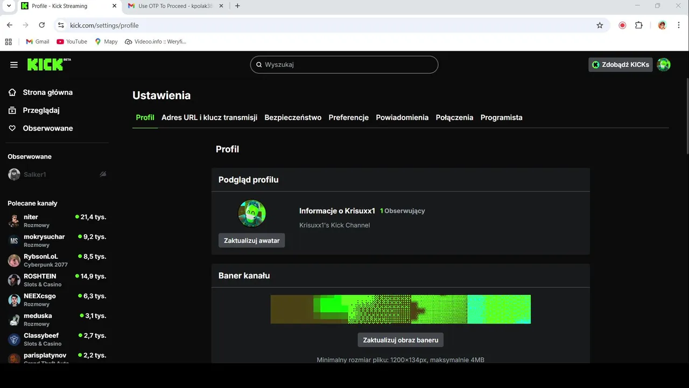Open NEEXcsgo channel avatar
This screenshot has width=689, height=388.
point(15,300)
